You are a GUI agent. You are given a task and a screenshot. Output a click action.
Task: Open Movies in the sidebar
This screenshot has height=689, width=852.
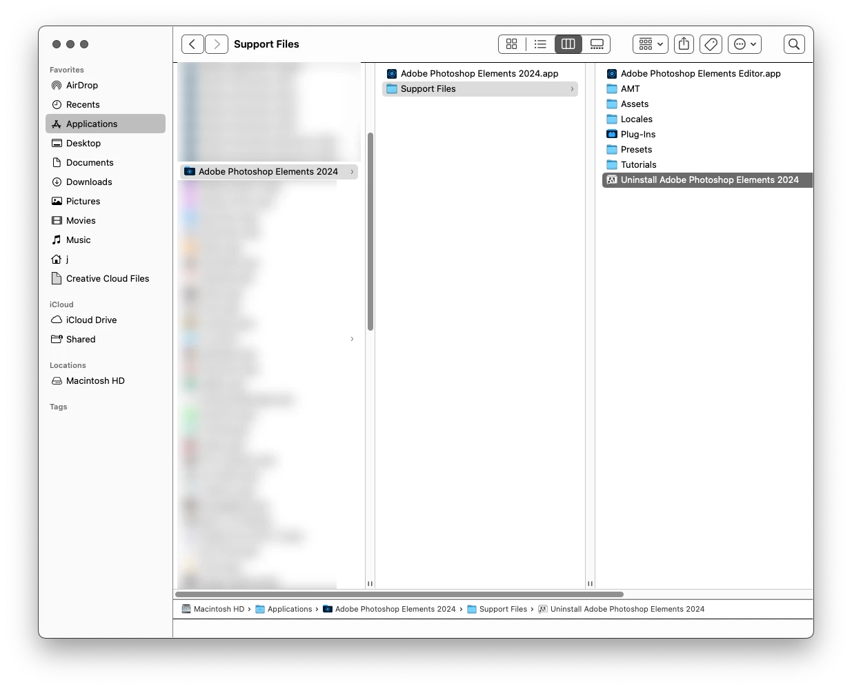click(106, 221)
